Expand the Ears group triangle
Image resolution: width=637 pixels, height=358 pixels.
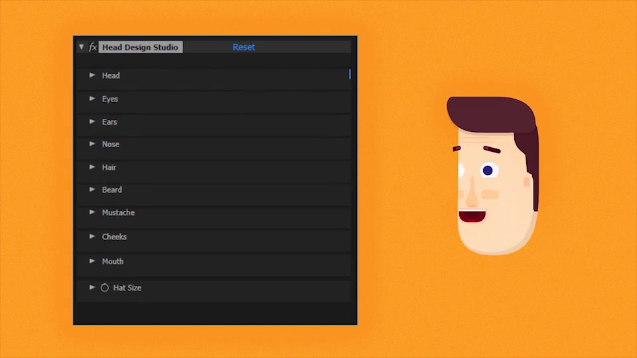(x=92, y=121)
